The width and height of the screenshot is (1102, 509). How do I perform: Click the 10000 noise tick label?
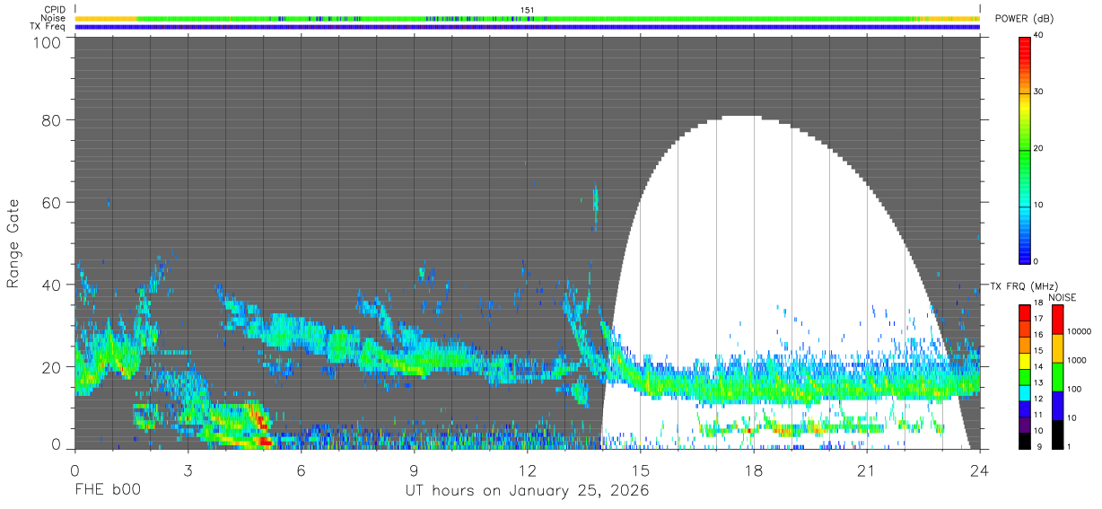pos(1078,331)
